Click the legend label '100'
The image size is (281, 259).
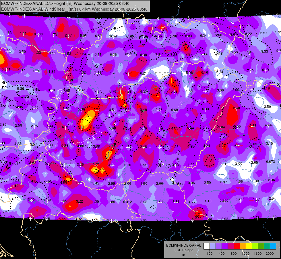tap(210, 254)
